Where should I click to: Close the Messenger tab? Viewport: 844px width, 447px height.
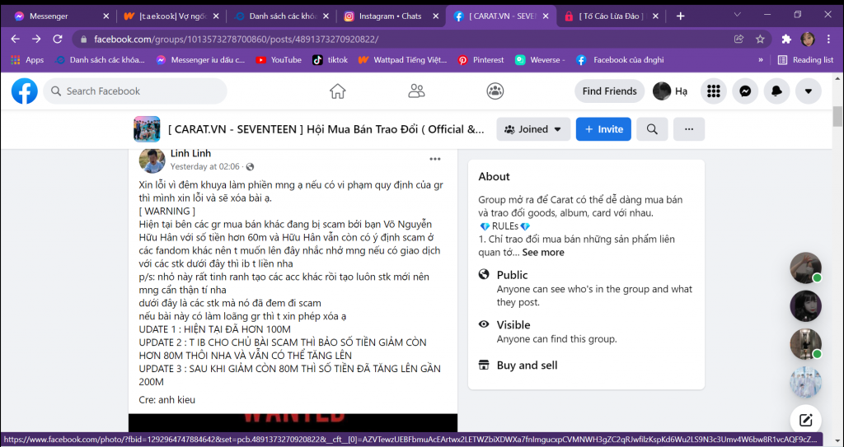pyautogui.click(x=105, y=16)
